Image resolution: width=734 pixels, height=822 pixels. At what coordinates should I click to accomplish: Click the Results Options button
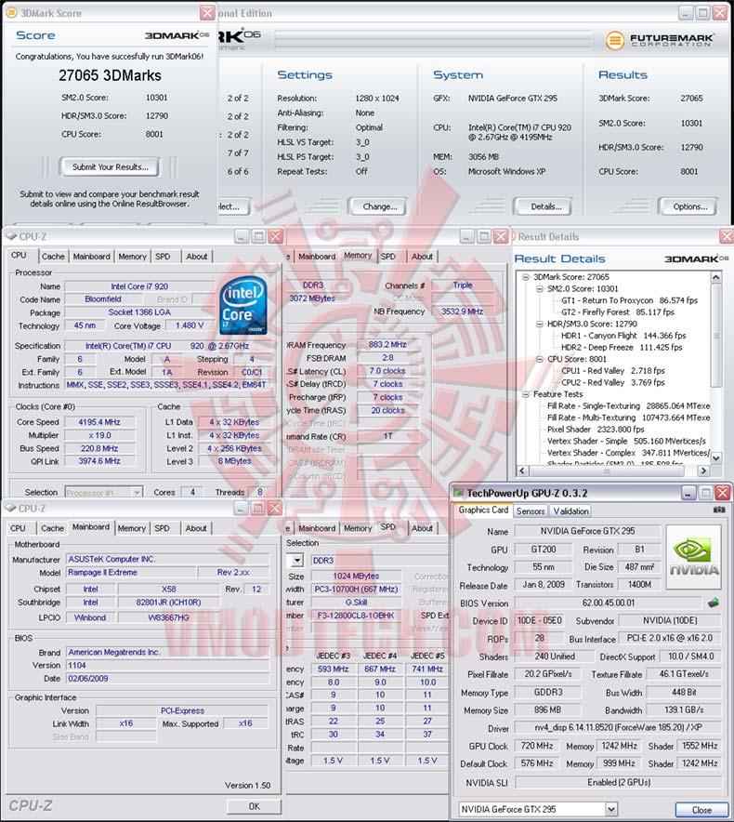point(689,206)
